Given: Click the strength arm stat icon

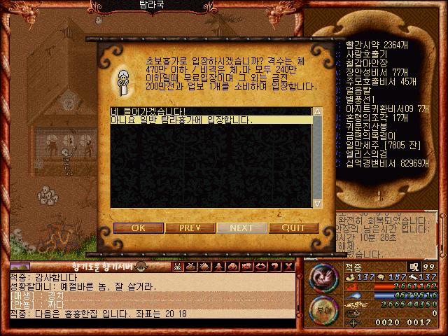Looking at the screenshot, I should [351, 276].
